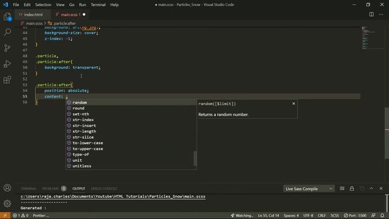
Task: Click the Prettier status bar item
Action: click(x=41, y=215)
